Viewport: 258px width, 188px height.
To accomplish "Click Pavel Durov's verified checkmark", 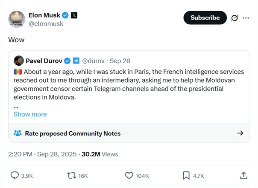I will 67,60.
